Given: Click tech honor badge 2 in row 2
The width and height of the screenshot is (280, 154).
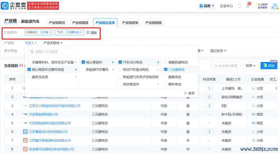Looking at the screenshot, I should (209, 97).
